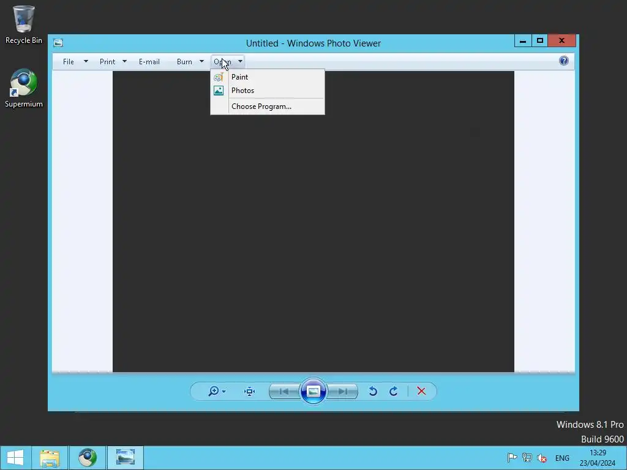Minimize the Photo Viewer window
The height and width of the screenshot is (470, 627).
pyautogui.click(x=523, y=40)
